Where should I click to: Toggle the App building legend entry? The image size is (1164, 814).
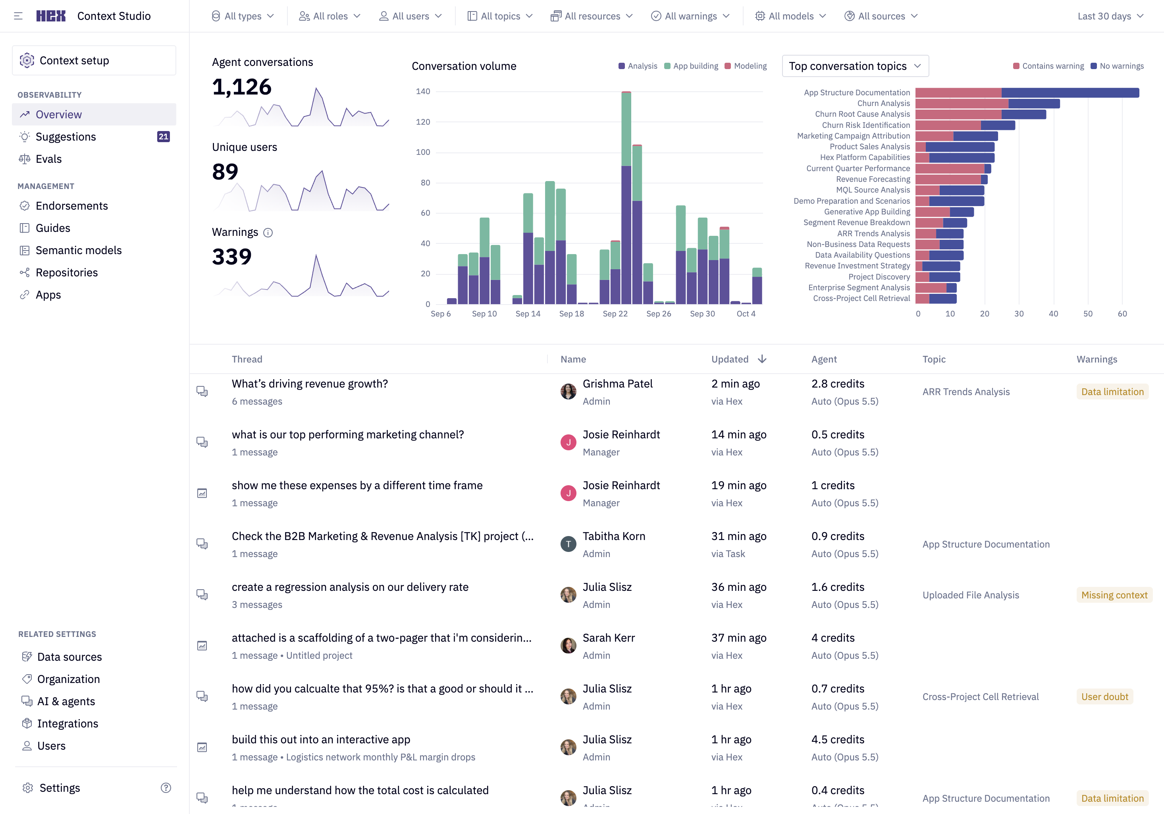691,66
